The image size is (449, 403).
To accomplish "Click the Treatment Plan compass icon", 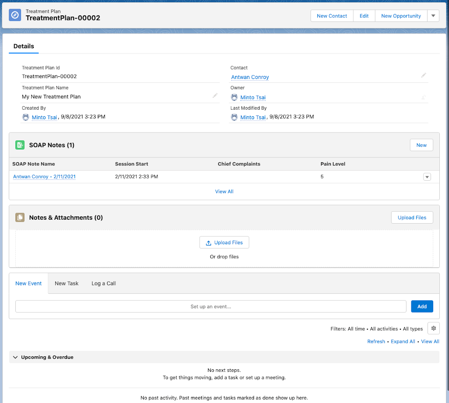I will [15, 15].
